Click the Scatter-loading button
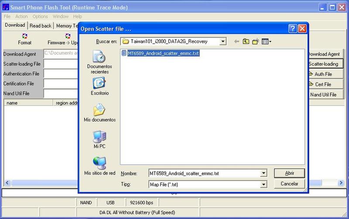The height and width of the screenshot is (219, 349). pyautogui.click(x=325, y=64)
